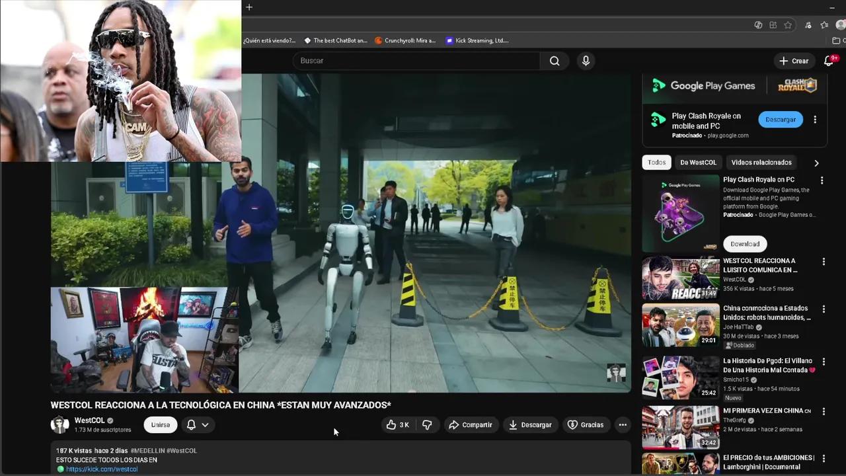Open three-dot menu for China conmociona video

(824, 309)
